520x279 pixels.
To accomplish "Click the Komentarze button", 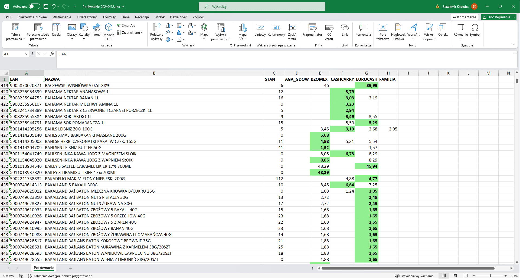I will point(465,17).
